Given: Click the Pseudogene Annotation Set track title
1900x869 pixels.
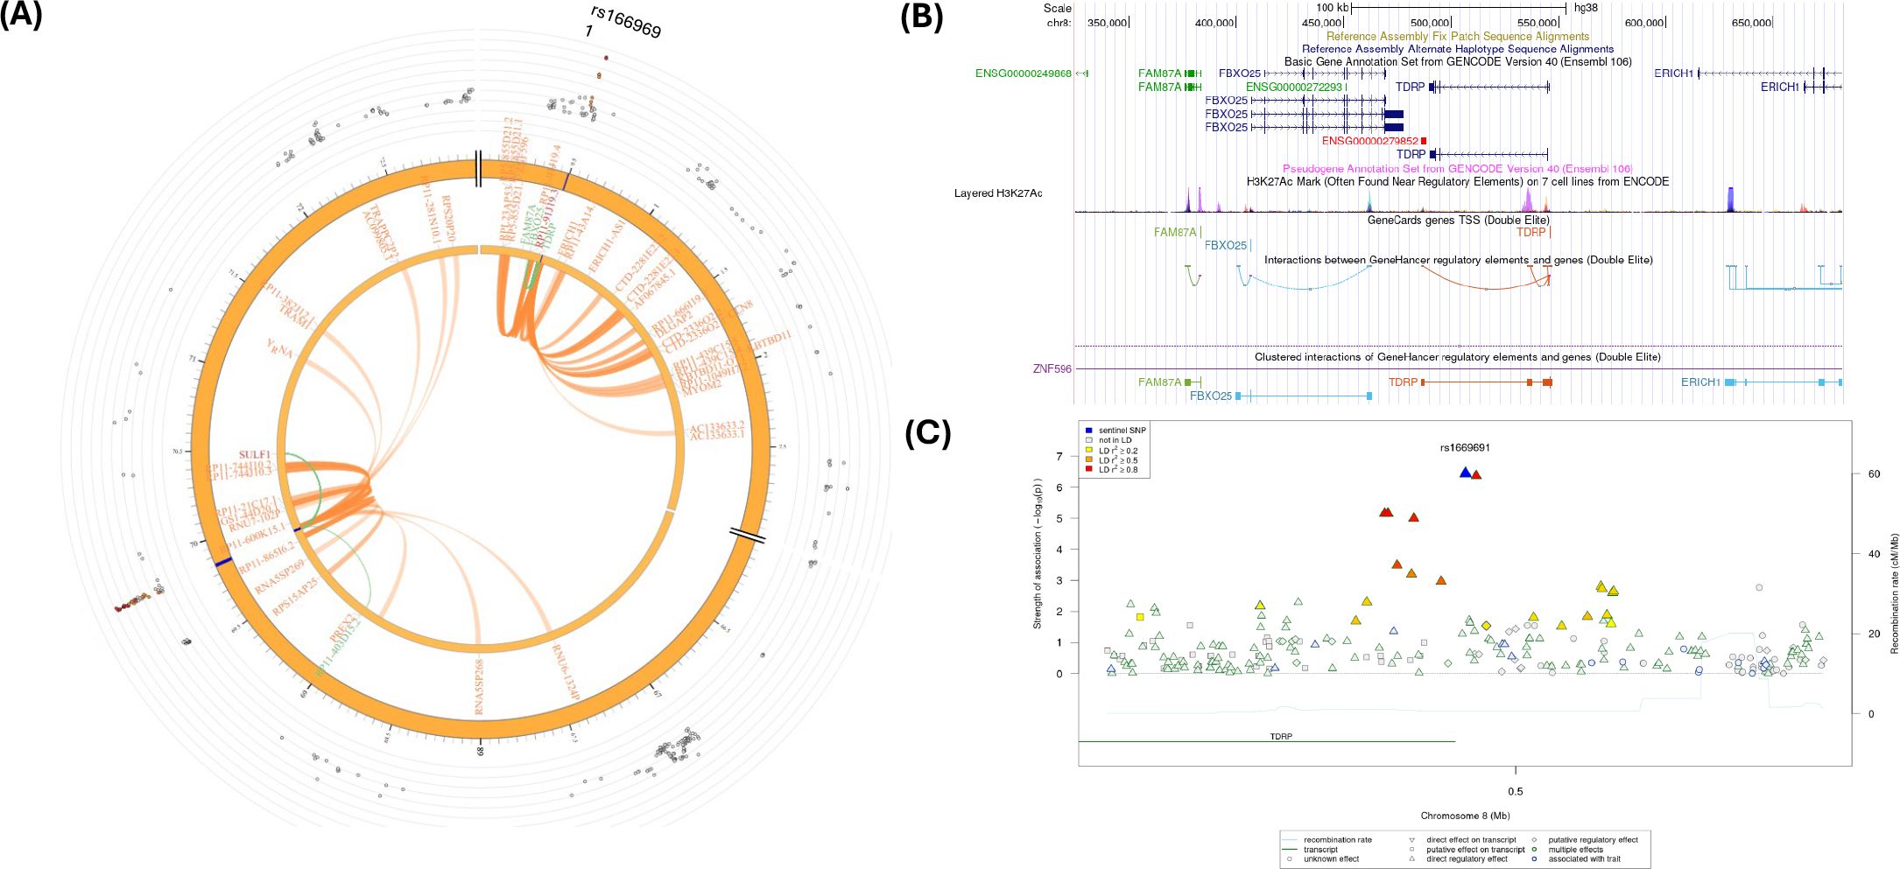Looking at the screenshot, I should (x=1458, y=168).
